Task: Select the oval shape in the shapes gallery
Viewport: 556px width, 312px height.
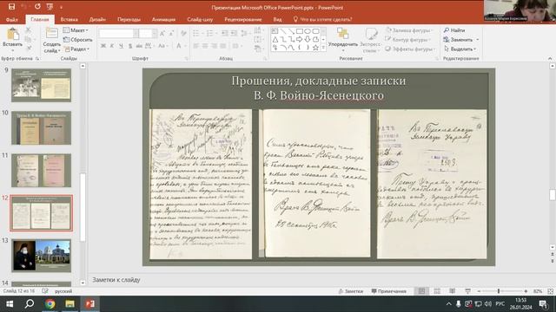Action: click(308, 31)
